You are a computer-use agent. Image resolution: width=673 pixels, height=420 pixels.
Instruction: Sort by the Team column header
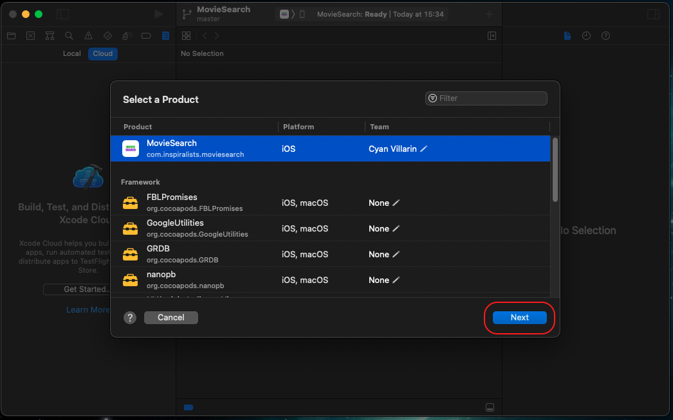[x=380, y=127]
